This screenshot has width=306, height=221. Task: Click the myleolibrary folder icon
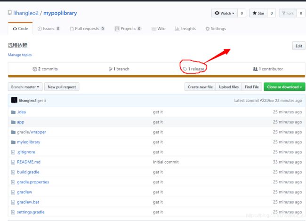pos(13,142)
